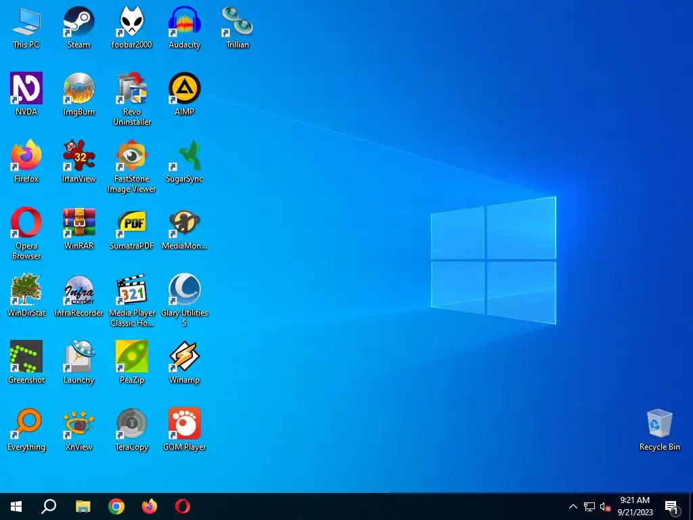
Task: Select the This PC desktop icon
Action: pyautogui.click(x=26, y=27)
